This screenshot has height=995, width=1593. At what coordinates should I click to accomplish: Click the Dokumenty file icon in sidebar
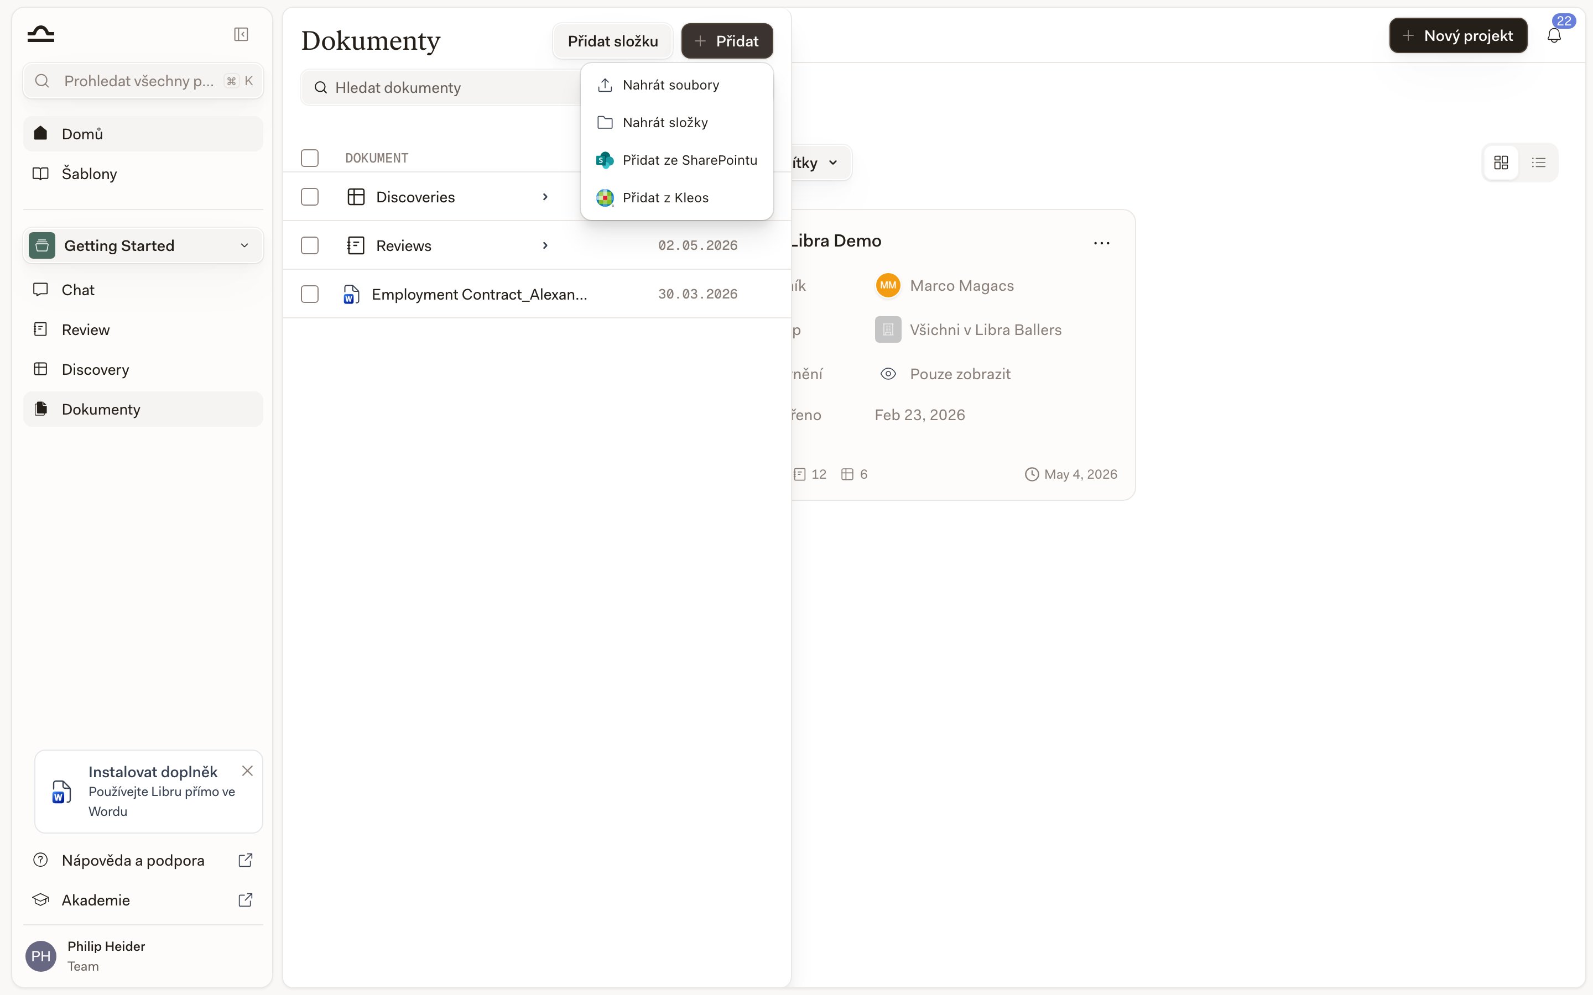tap(41, 409)
